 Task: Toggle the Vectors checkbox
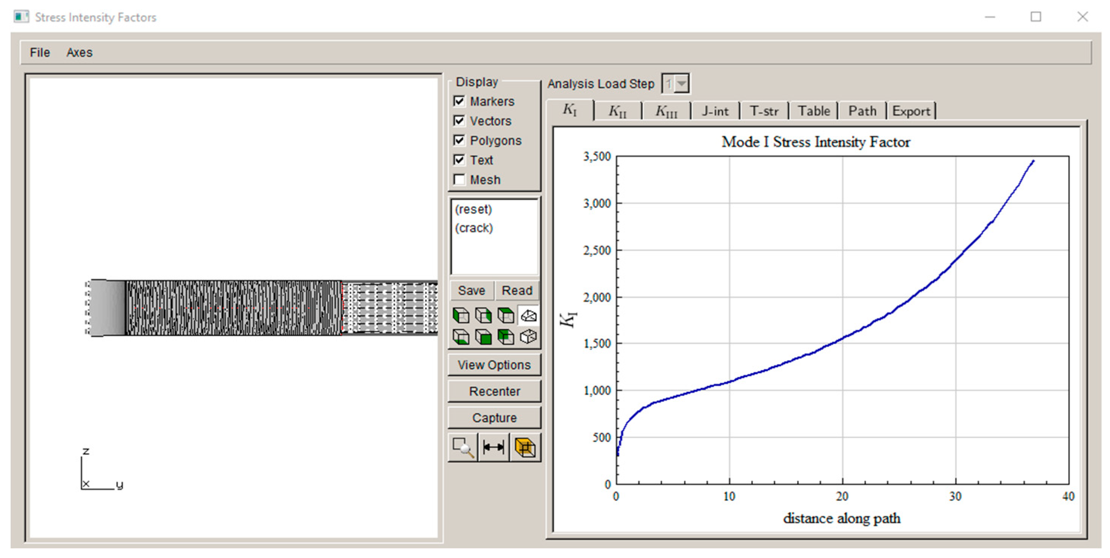pyautogui.click(x=459, y=121)
